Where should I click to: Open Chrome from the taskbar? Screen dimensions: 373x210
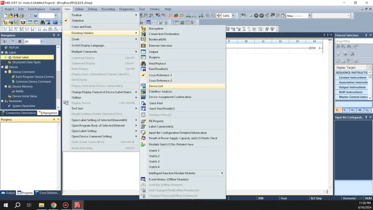[x=54, y=205]
